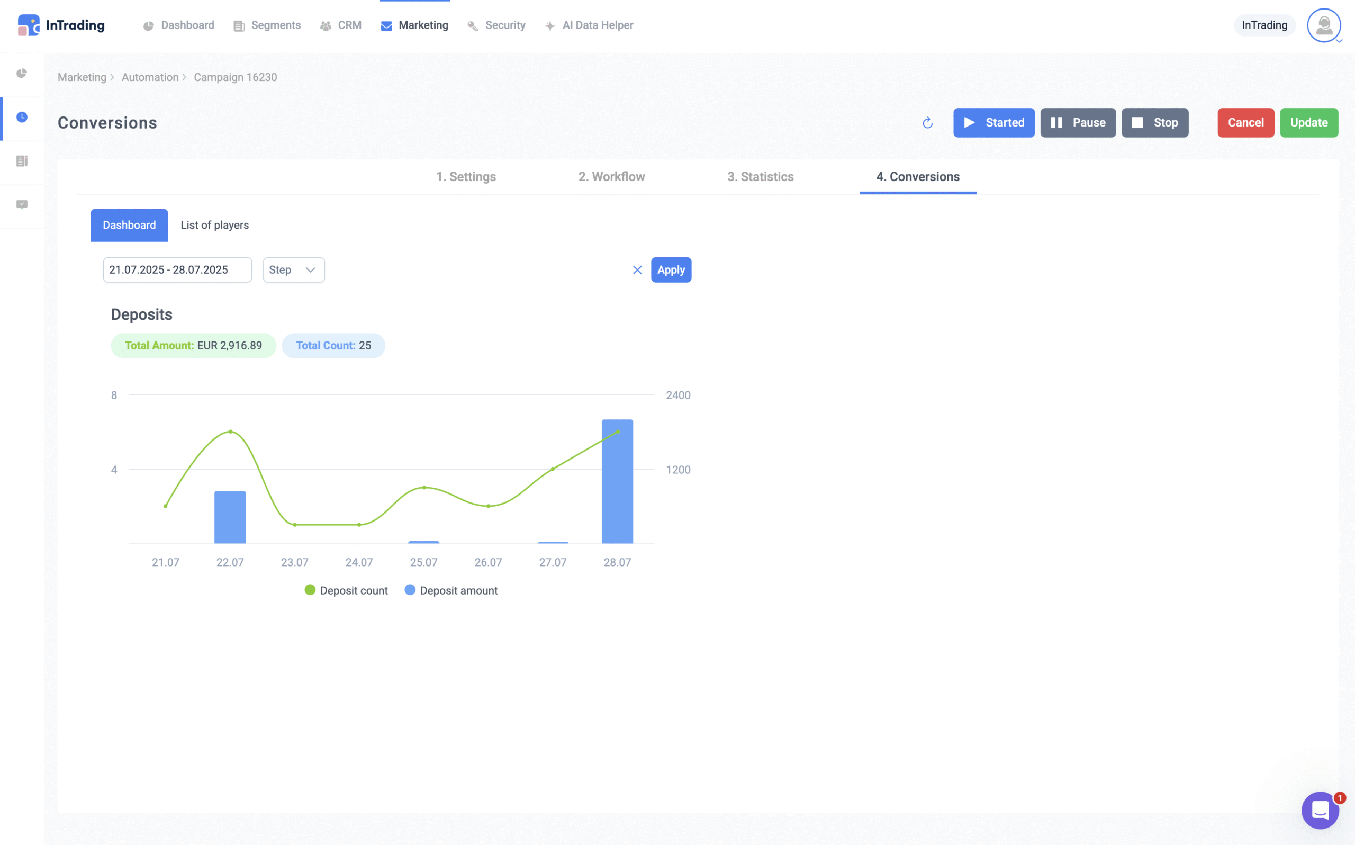This screenshot has height=845, width=1355.
Task: Click the Deposits heading
Action: coord(142,314)
